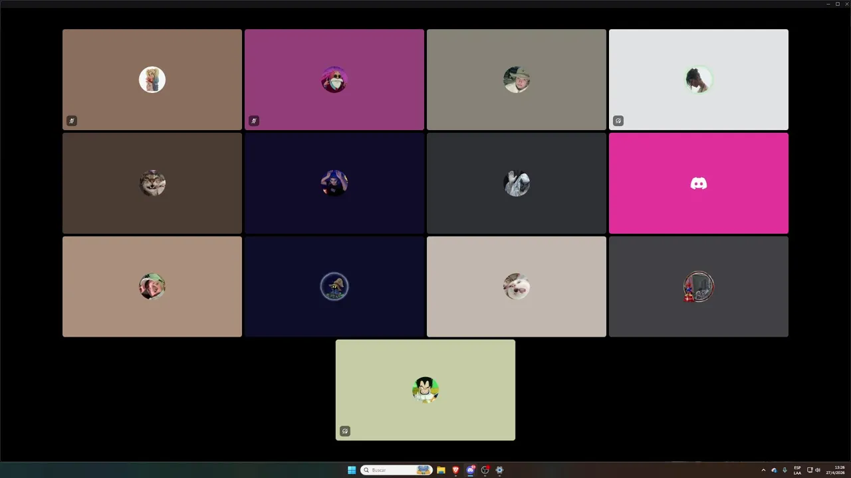851x478 pixels.
Task: Open the round dark app with red badge in taskbar
Action: 485,470
